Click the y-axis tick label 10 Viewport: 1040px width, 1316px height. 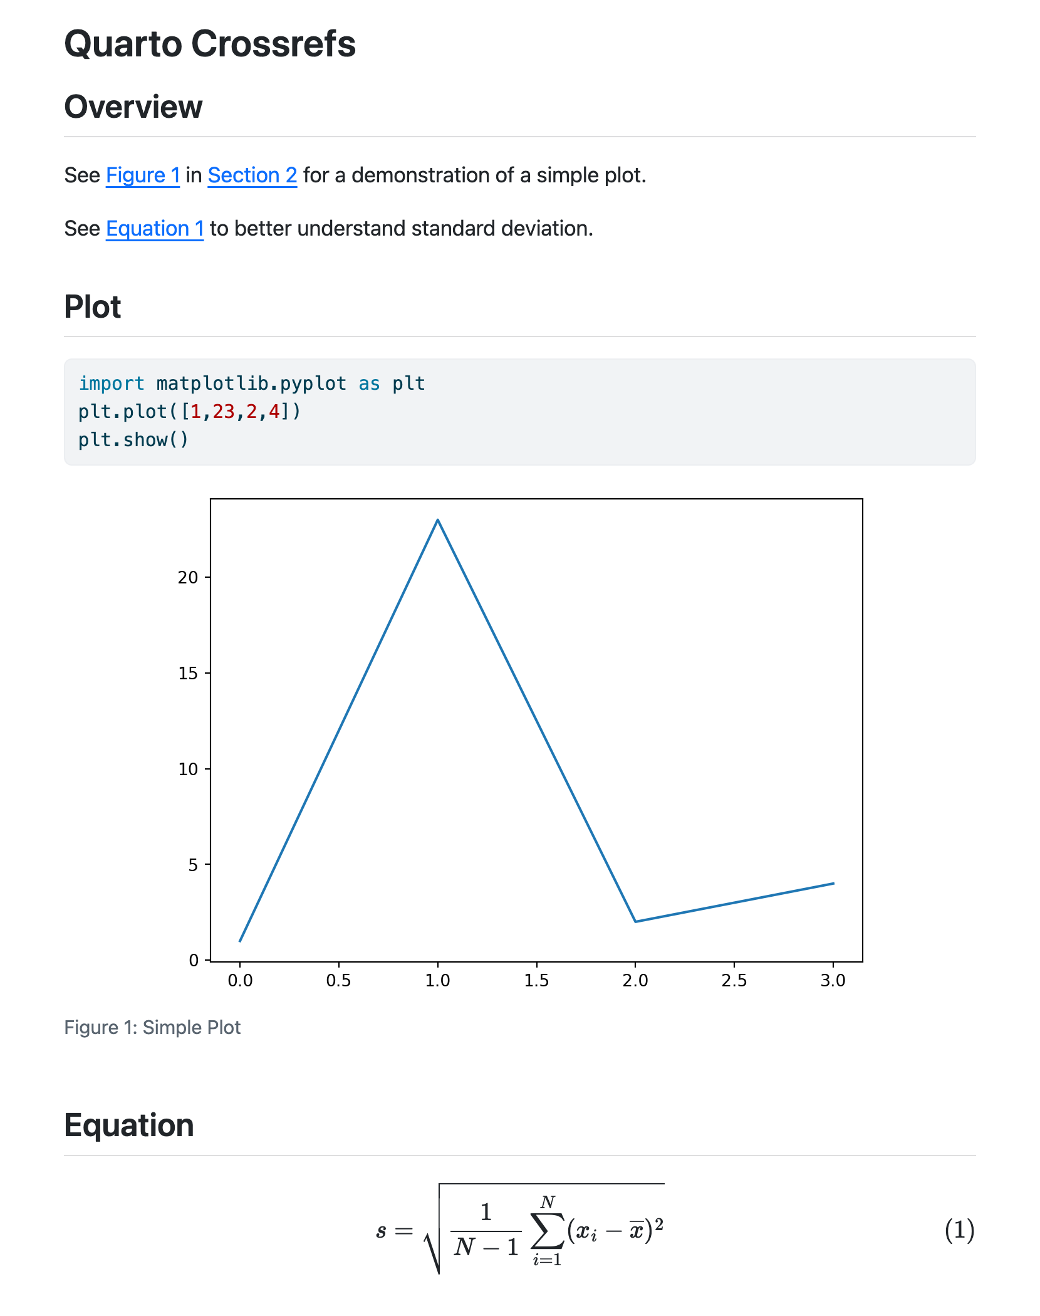188,770
